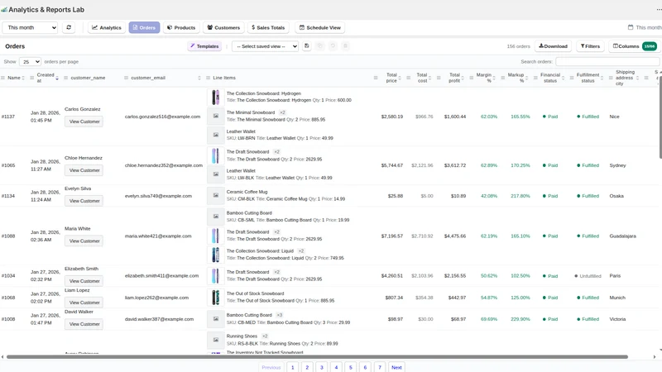Image resolution: width=662 pixels, height=372 pixels.
Task: Sort by the Name column arrows
Action: point(23,78)
